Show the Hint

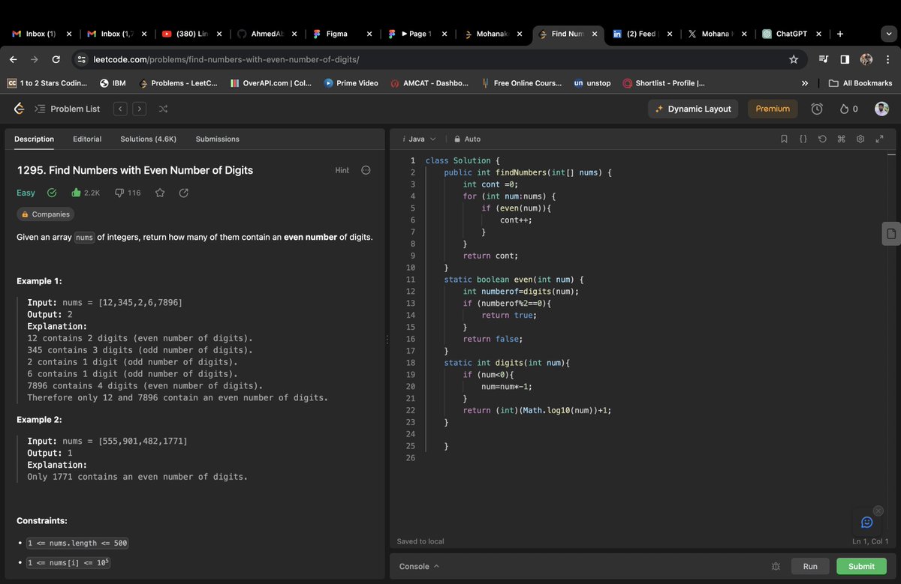[x=342, y=170]
